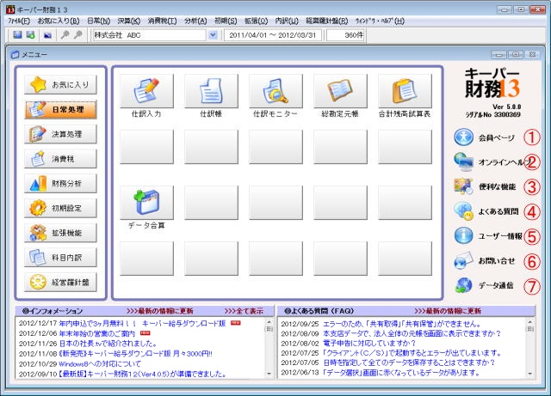Open news about キーパー給与ダウンロード版 年内申込
Screen dimensions: 551x396
pos(142,323)
